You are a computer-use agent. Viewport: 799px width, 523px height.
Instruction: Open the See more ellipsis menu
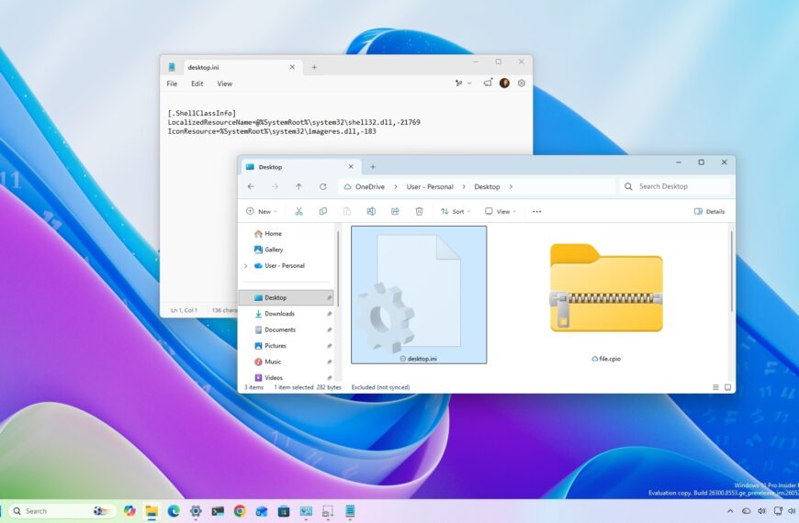click(x=537, y=211)
